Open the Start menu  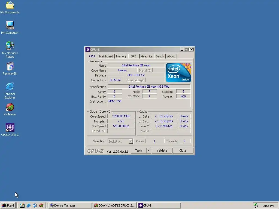coord(8,205)
